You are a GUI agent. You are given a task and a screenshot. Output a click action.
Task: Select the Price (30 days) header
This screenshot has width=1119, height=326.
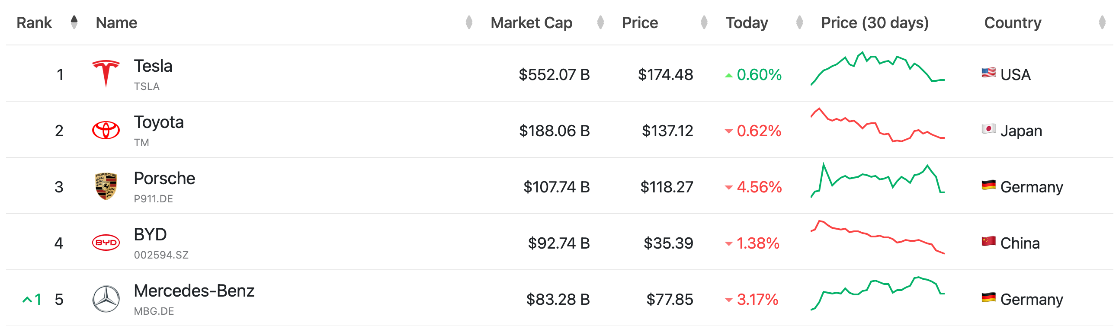pos(875,22)
